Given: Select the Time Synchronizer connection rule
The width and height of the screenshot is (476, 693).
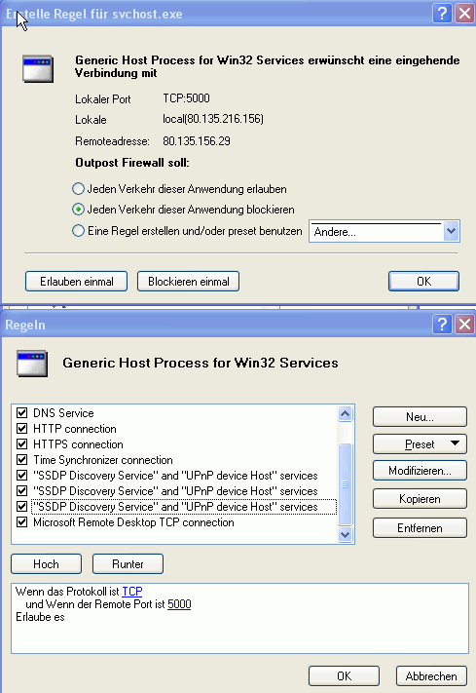Looking at the screenshot, I should (x=103, y=460).
